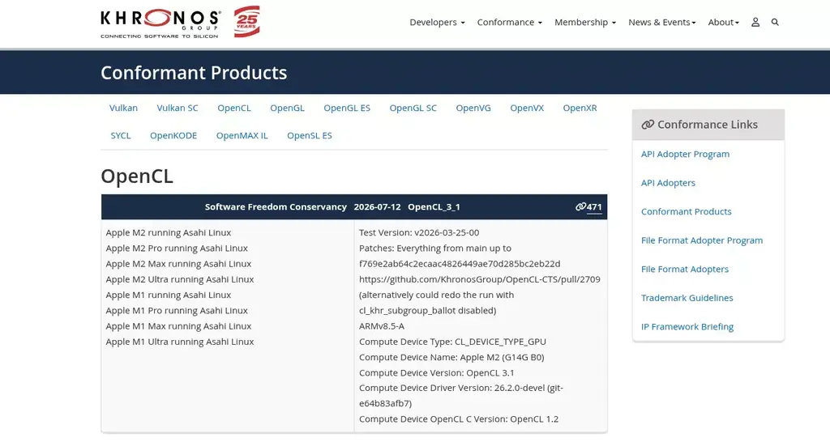830x442 pixels.
Task: Open the OpenKODE tab
Action: [x=173, y=135]
